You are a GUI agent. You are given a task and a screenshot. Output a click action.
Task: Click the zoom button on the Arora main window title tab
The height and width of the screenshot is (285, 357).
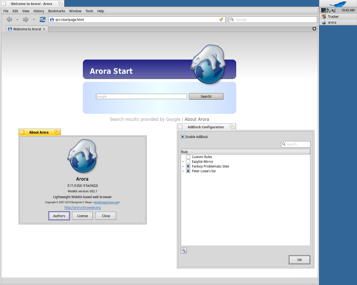[x=61, y=4]
